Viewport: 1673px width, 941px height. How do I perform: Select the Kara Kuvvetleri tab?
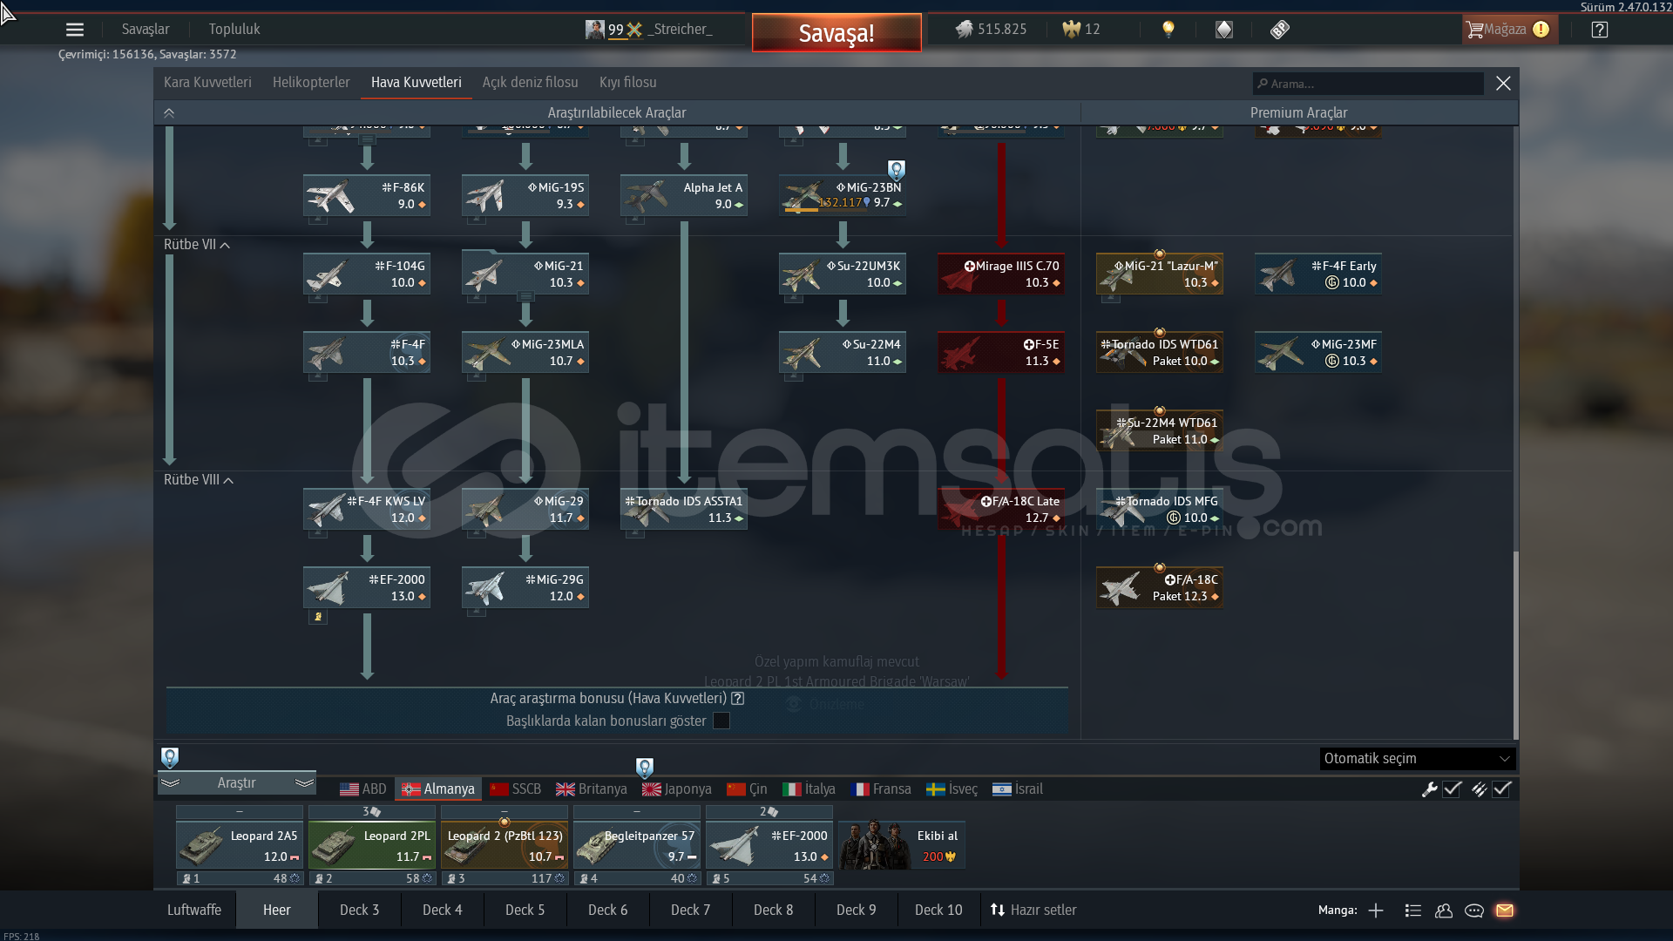coord(207,83)
